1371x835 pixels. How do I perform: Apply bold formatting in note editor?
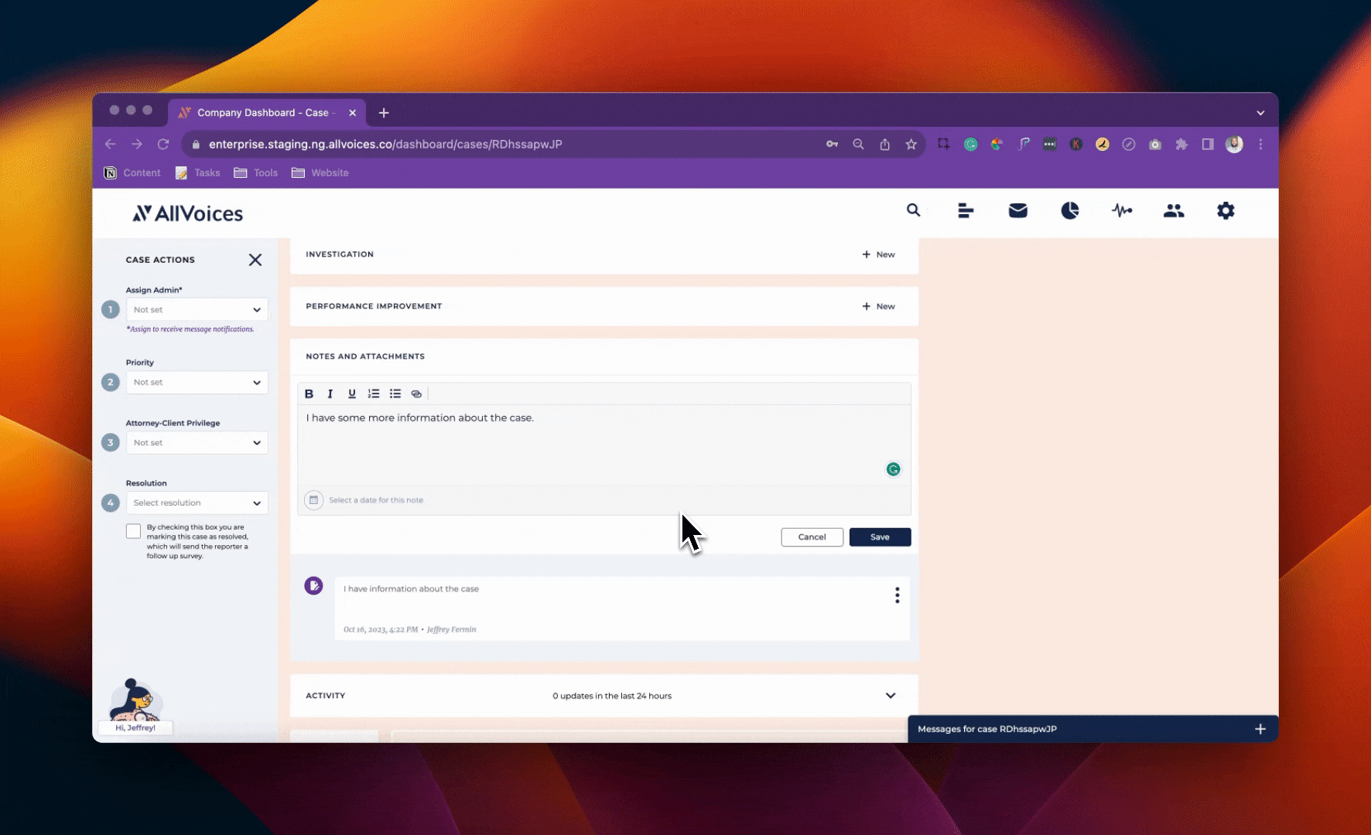[x=309, y=394]
